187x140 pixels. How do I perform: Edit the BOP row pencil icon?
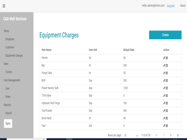[x=164, y=80]
